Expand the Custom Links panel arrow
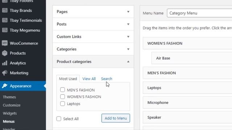 click(x=128, y=36)
